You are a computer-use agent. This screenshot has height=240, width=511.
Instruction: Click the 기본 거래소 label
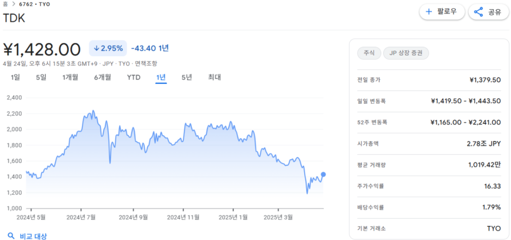[371, 229]
